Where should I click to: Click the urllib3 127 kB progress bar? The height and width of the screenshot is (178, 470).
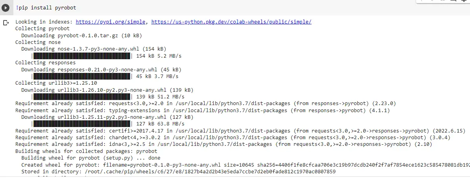pos(81,124)
